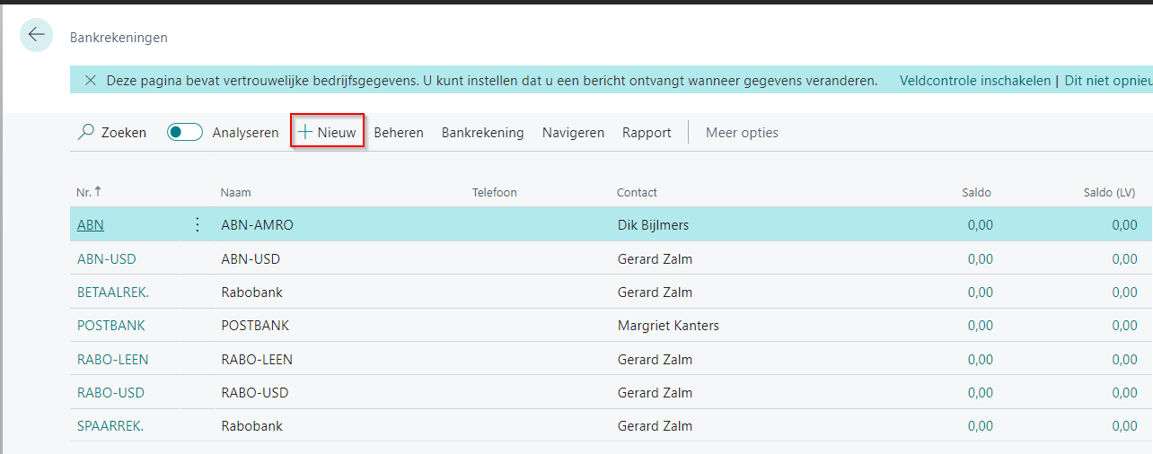Image resolution: width=1153 pixels, height=454 pixels.
Task: Click the Zoeken magnifier icon
Action: (x=86, y=133)
